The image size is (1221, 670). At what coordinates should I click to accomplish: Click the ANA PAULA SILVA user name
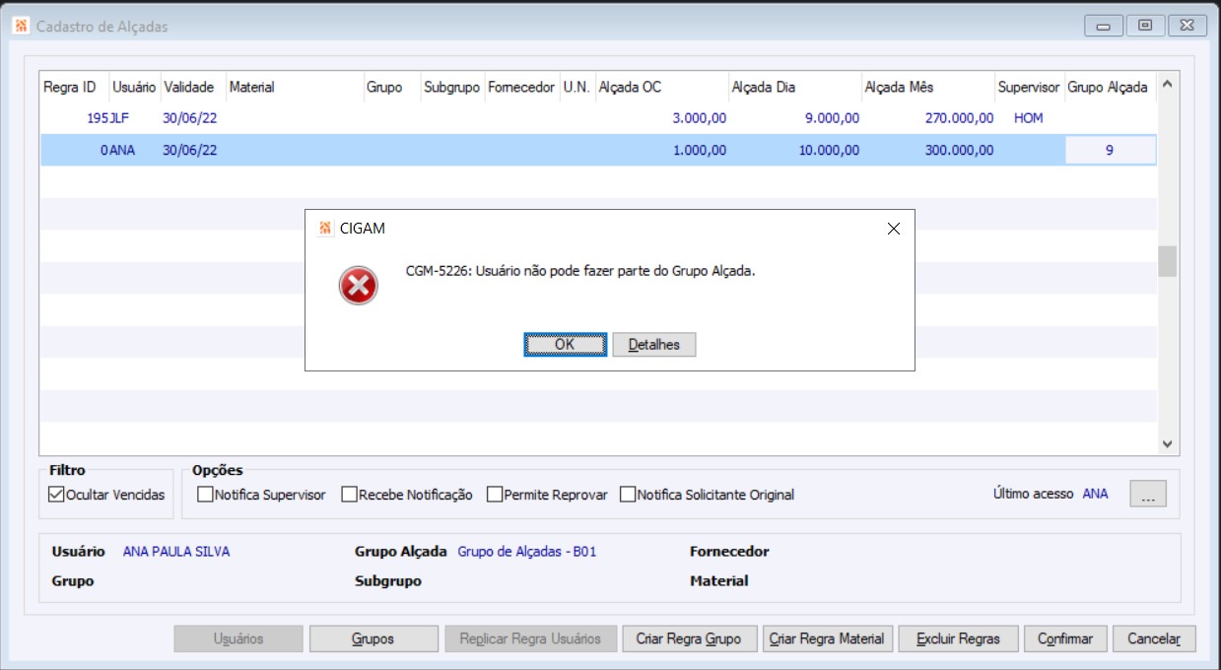click(176, 552)
